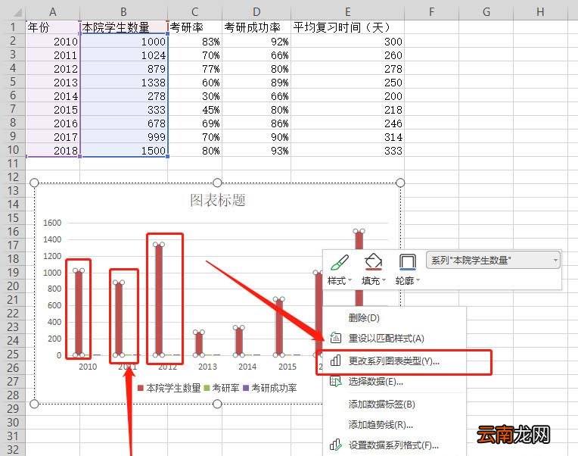Click the cell with value 83%
The image size is (578, 456).
coord(194,42)
